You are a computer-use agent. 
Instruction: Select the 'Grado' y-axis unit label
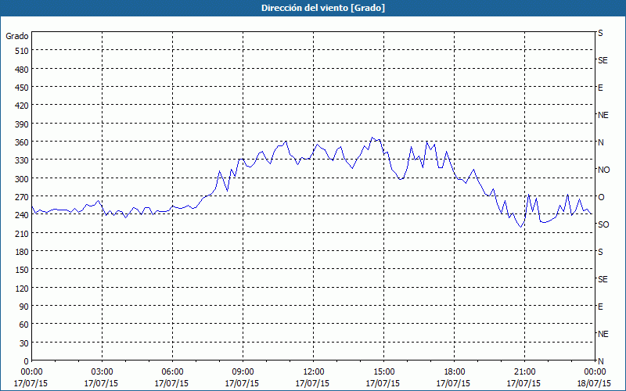(x=17, y=36)
